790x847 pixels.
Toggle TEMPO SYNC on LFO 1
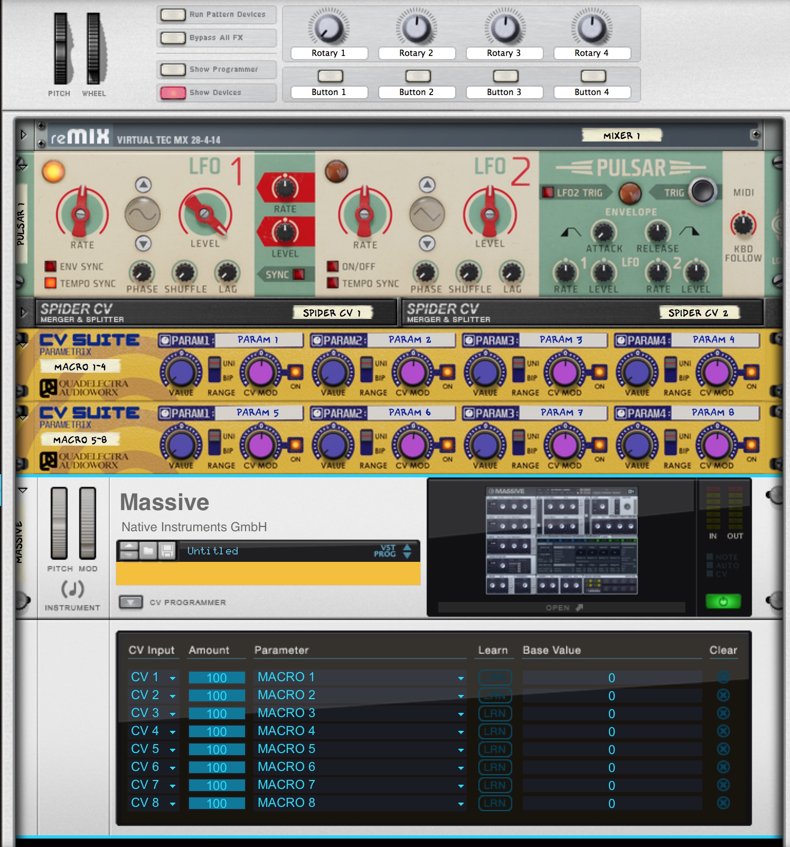(x=50, y=283)
